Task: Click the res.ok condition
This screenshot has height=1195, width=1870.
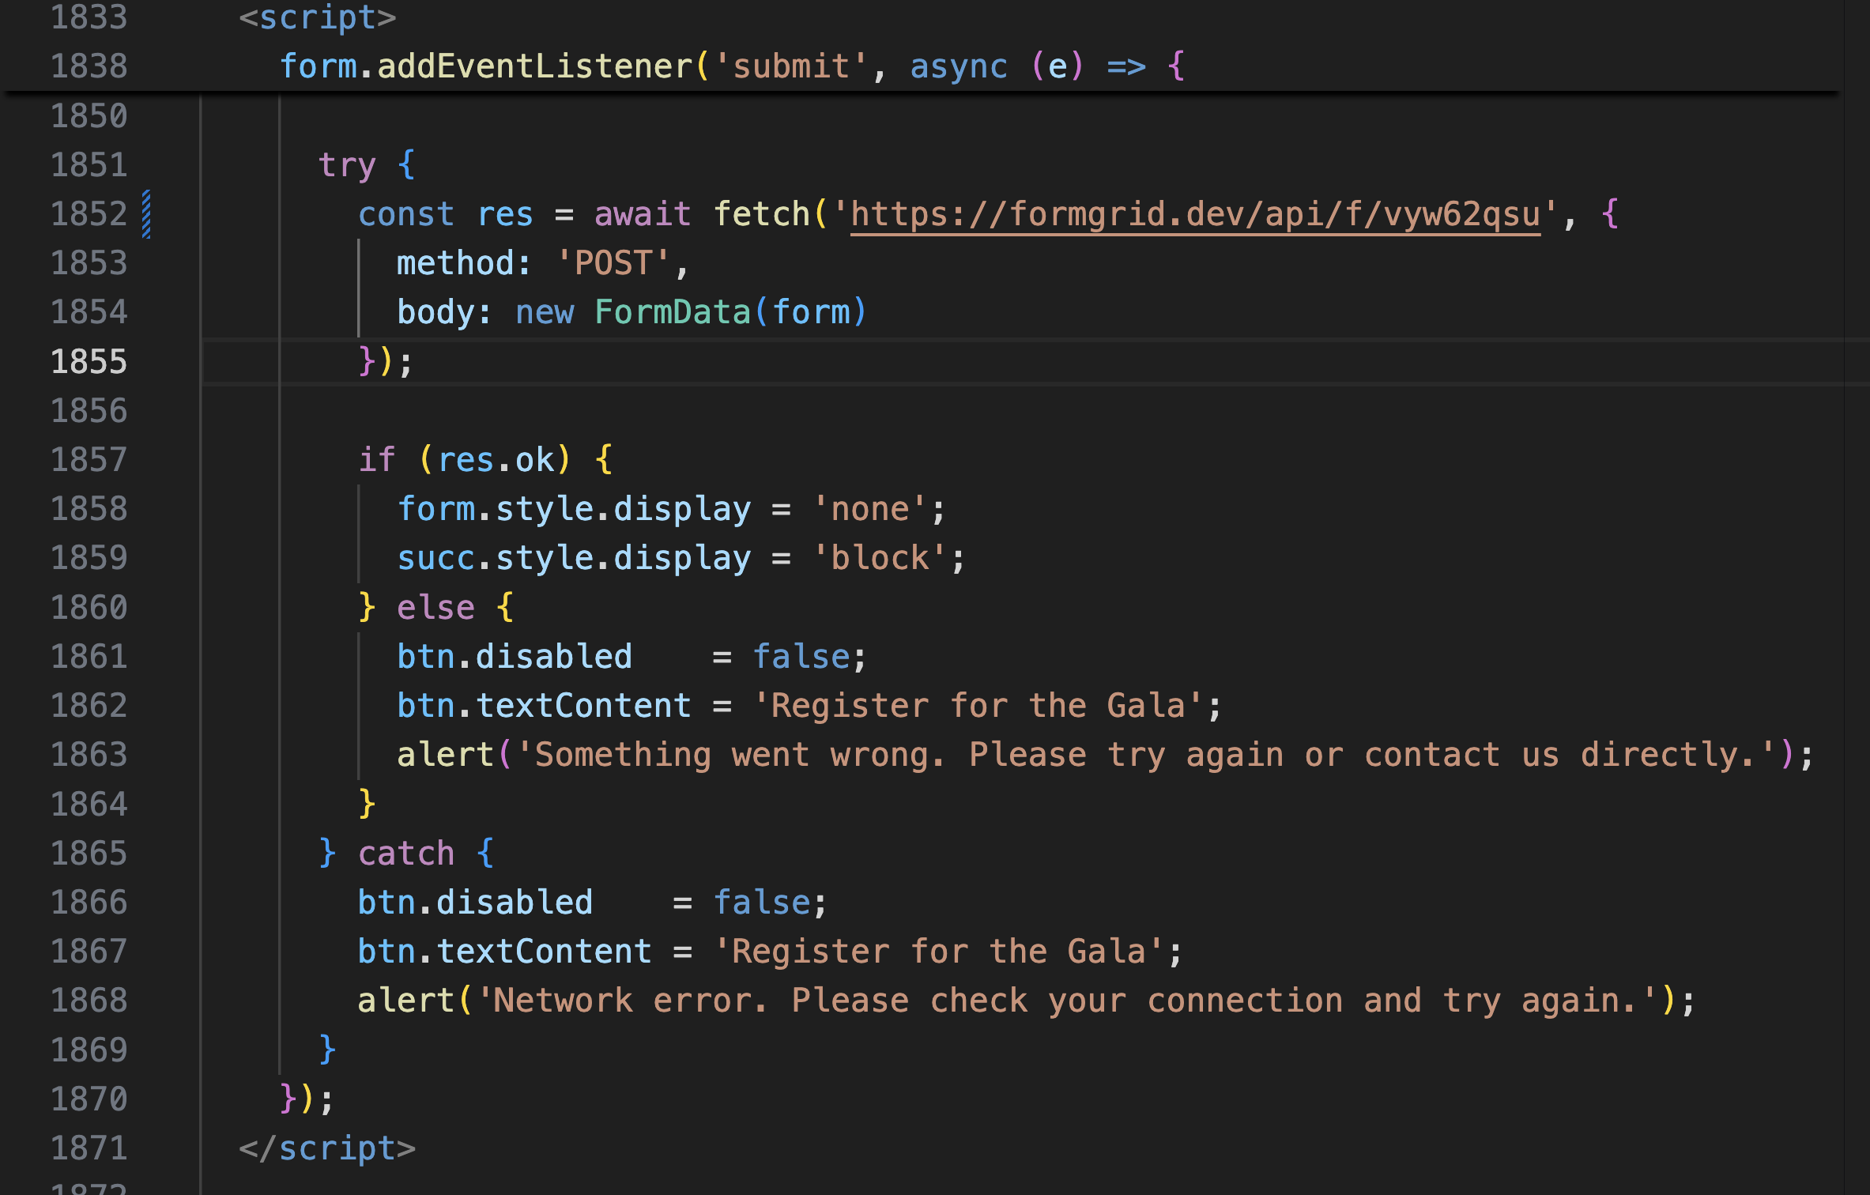Action: tap(496, 460)
